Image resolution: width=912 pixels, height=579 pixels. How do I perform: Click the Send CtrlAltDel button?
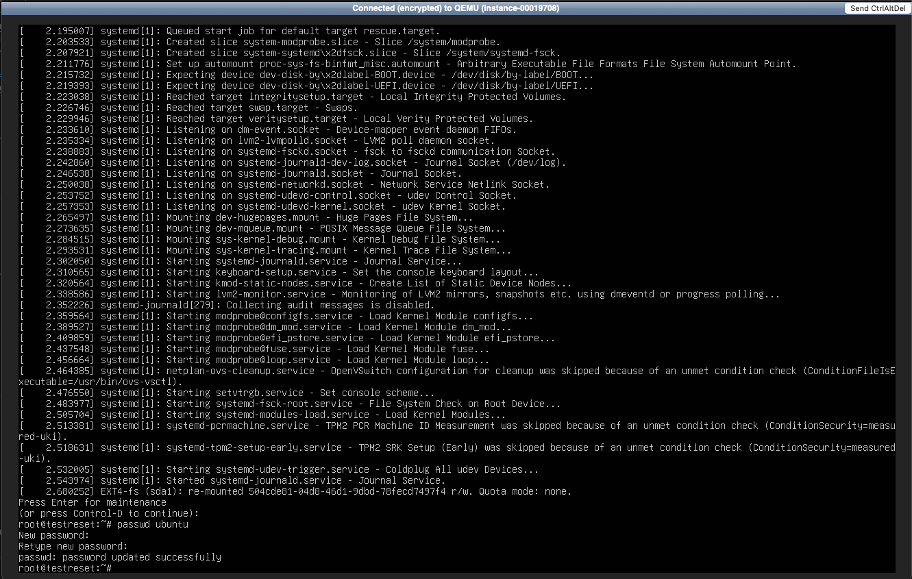coord(877,8)
